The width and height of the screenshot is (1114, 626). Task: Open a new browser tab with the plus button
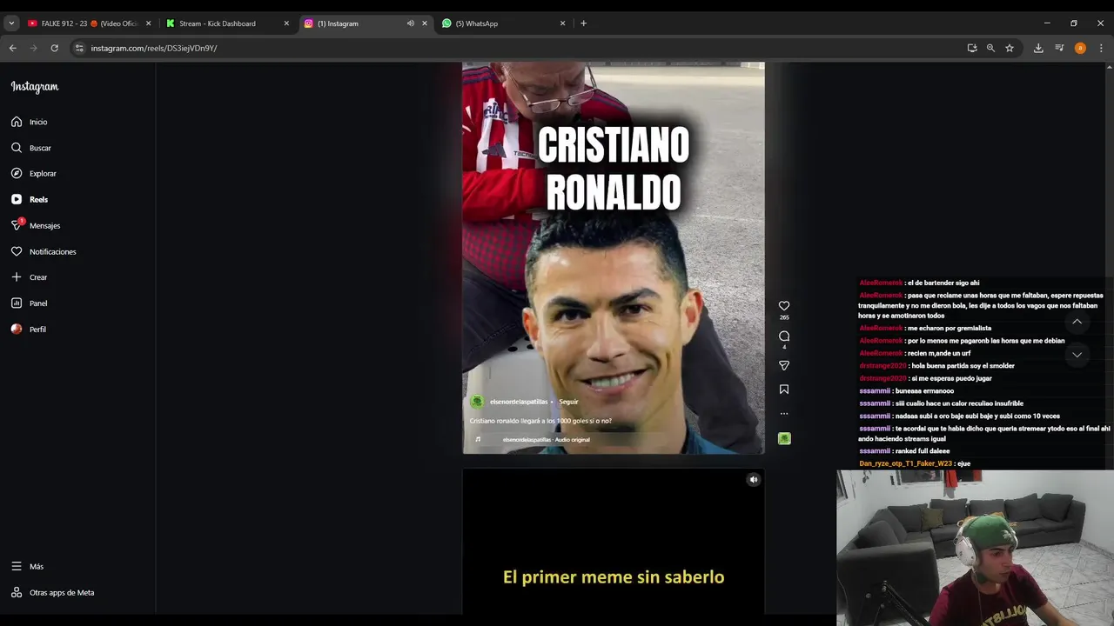click(583, 23)
